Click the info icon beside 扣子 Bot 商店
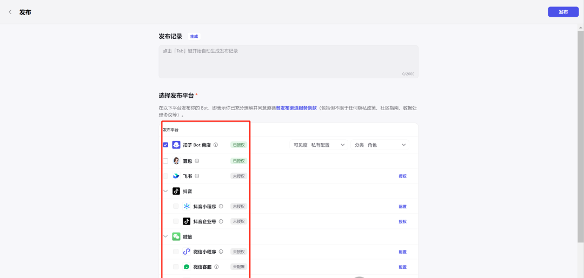 (x=216, y=145)
